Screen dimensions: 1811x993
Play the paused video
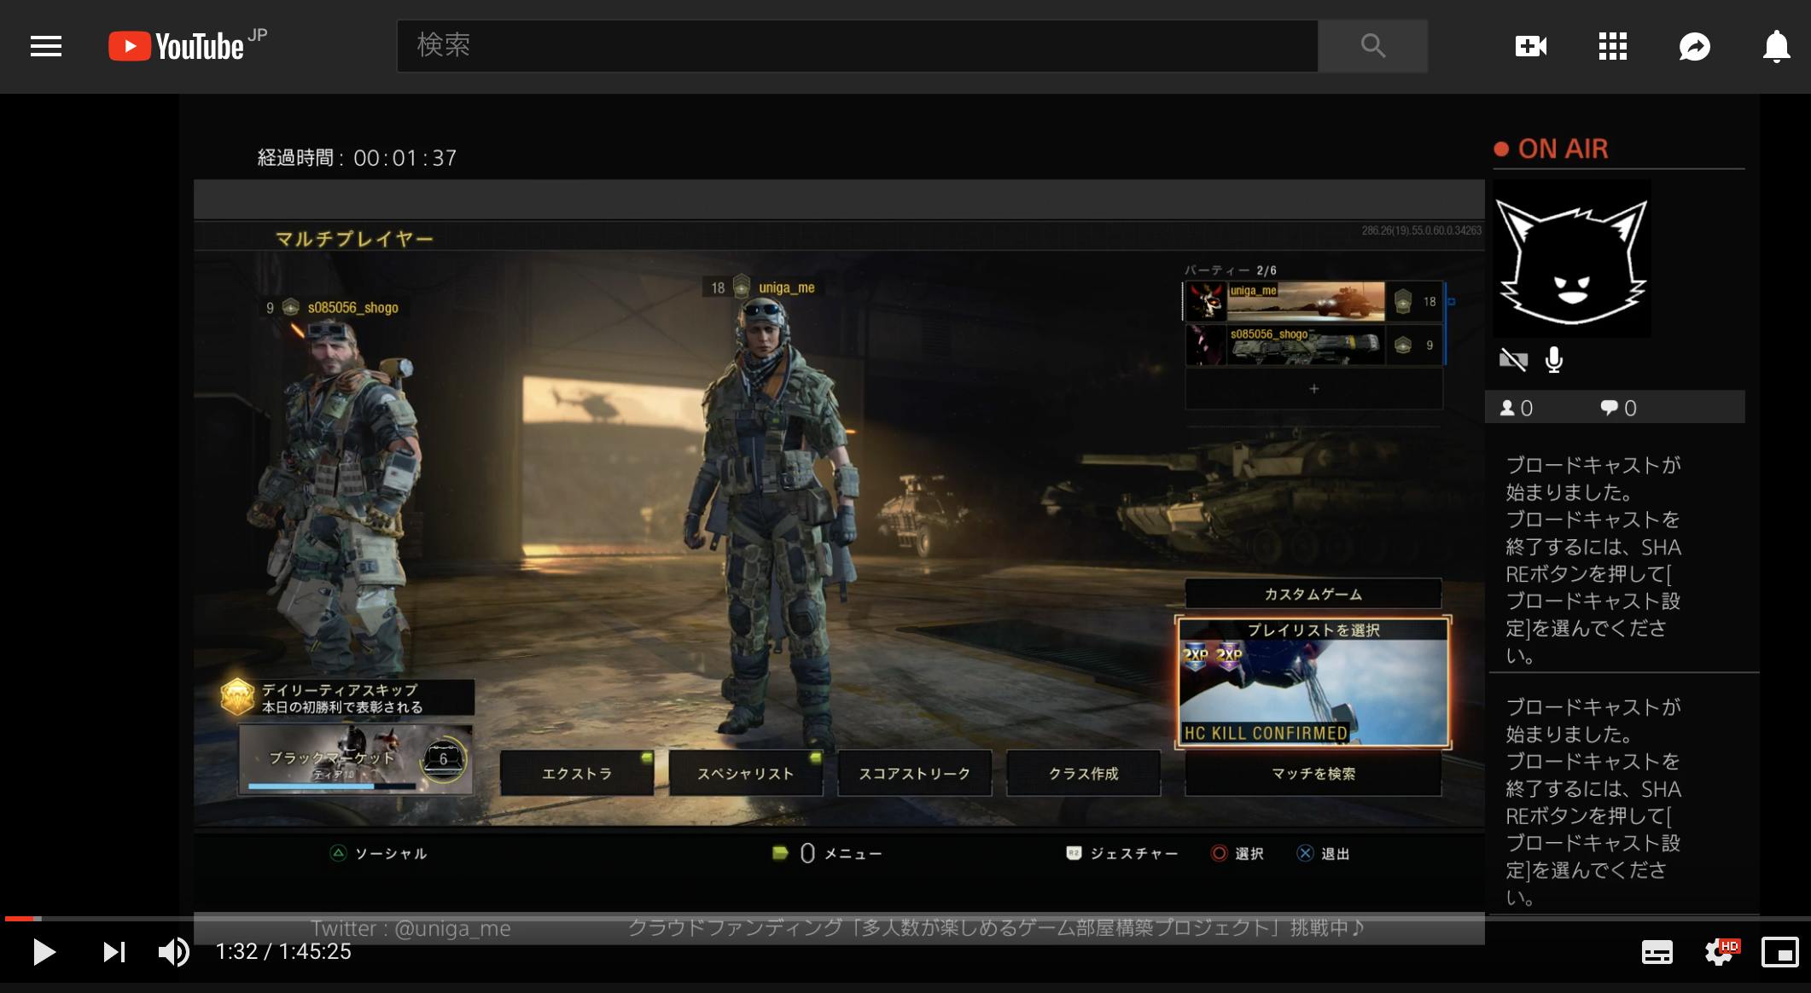(44, 952)
